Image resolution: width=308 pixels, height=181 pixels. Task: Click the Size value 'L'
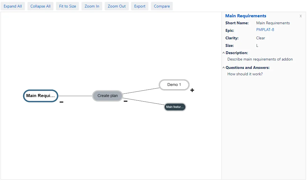(257, 45)
